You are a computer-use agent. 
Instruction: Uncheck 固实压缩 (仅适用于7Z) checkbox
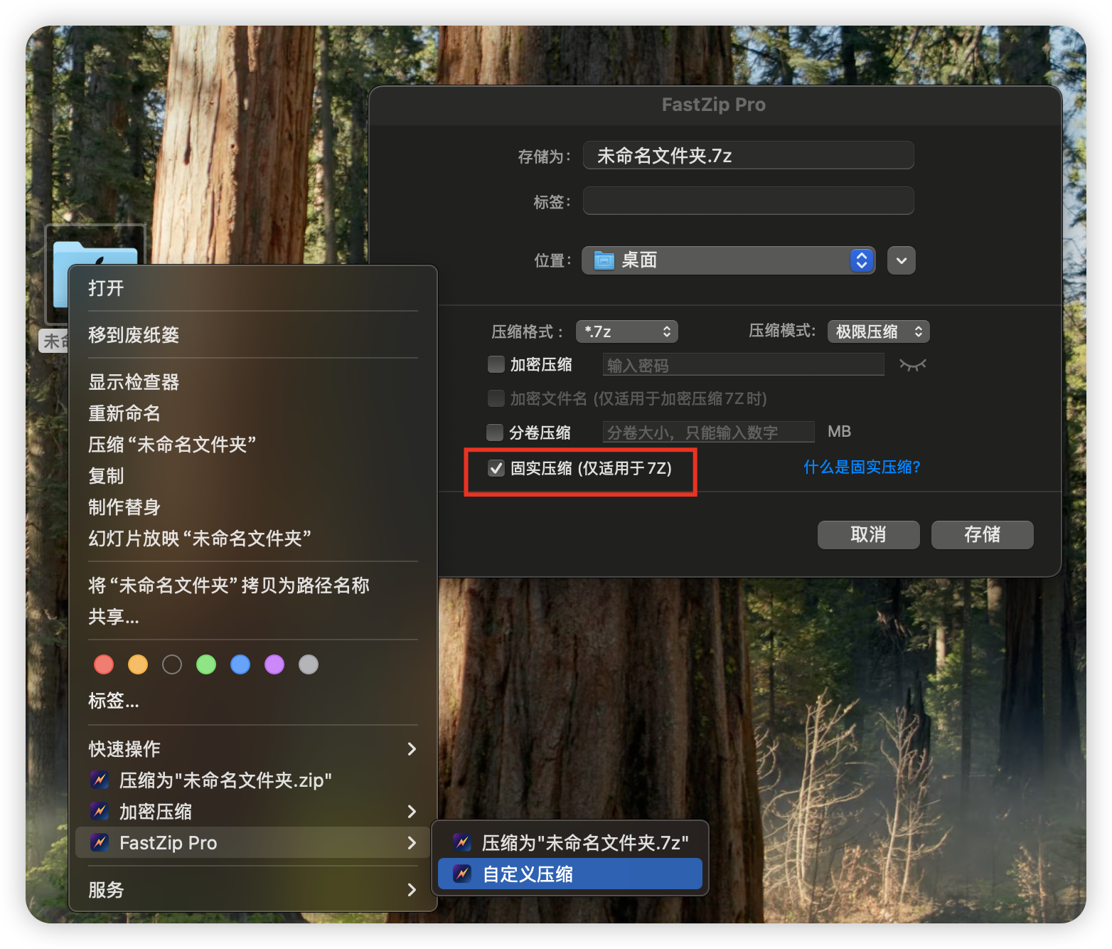[x=496, y=468]
